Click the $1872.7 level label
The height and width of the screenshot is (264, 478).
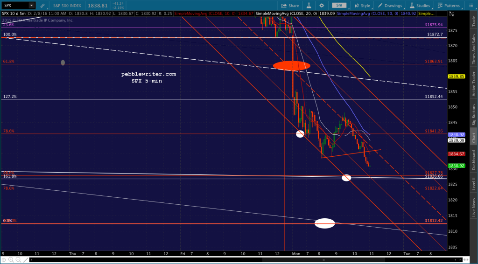tap(435, 35)
